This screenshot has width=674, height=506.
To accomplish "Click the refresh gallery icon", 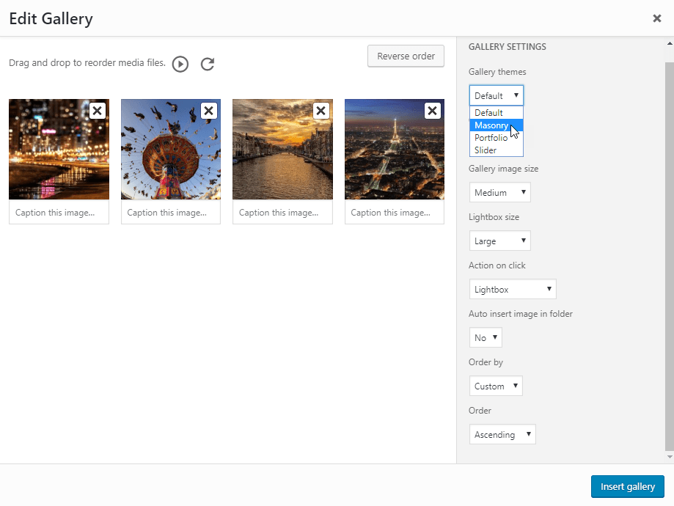I will coord(208,65).
